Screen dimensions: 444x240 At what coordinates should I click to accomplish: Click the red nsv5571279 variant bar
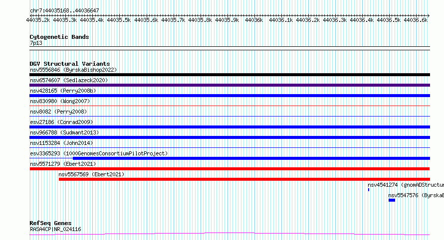pyautogui.click(x=229, y=169)
